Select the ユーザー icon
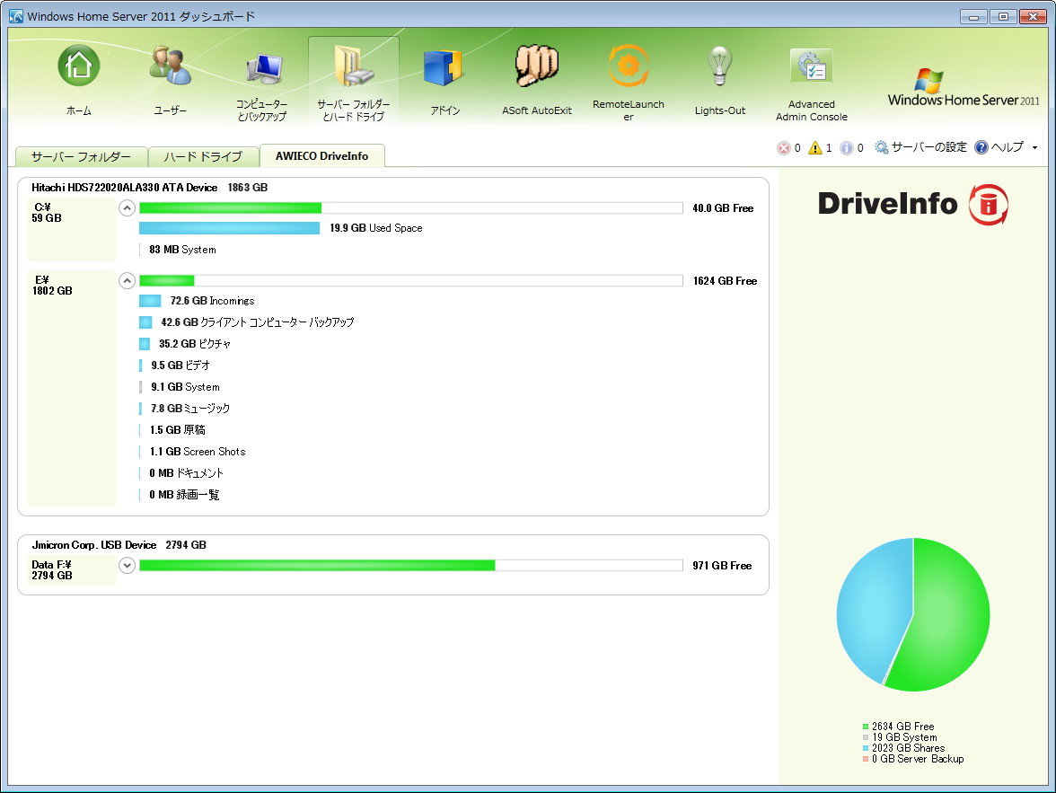The height and width of the screenshot is (793, 1056). coord(170,65)
